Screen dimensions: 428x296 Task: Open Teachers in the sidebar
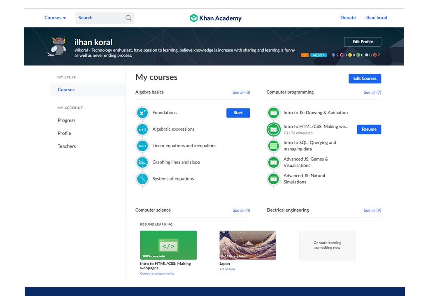coord(67,146)
